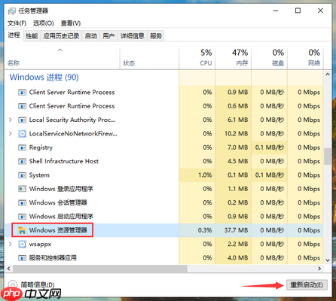
Task: Select the Shell Infrastructure Host name
Action: (64, 161)
